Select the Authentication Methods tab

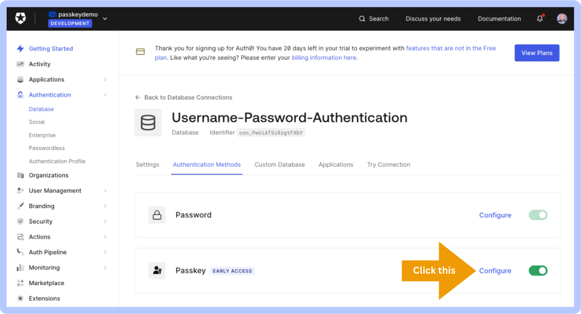207,164
